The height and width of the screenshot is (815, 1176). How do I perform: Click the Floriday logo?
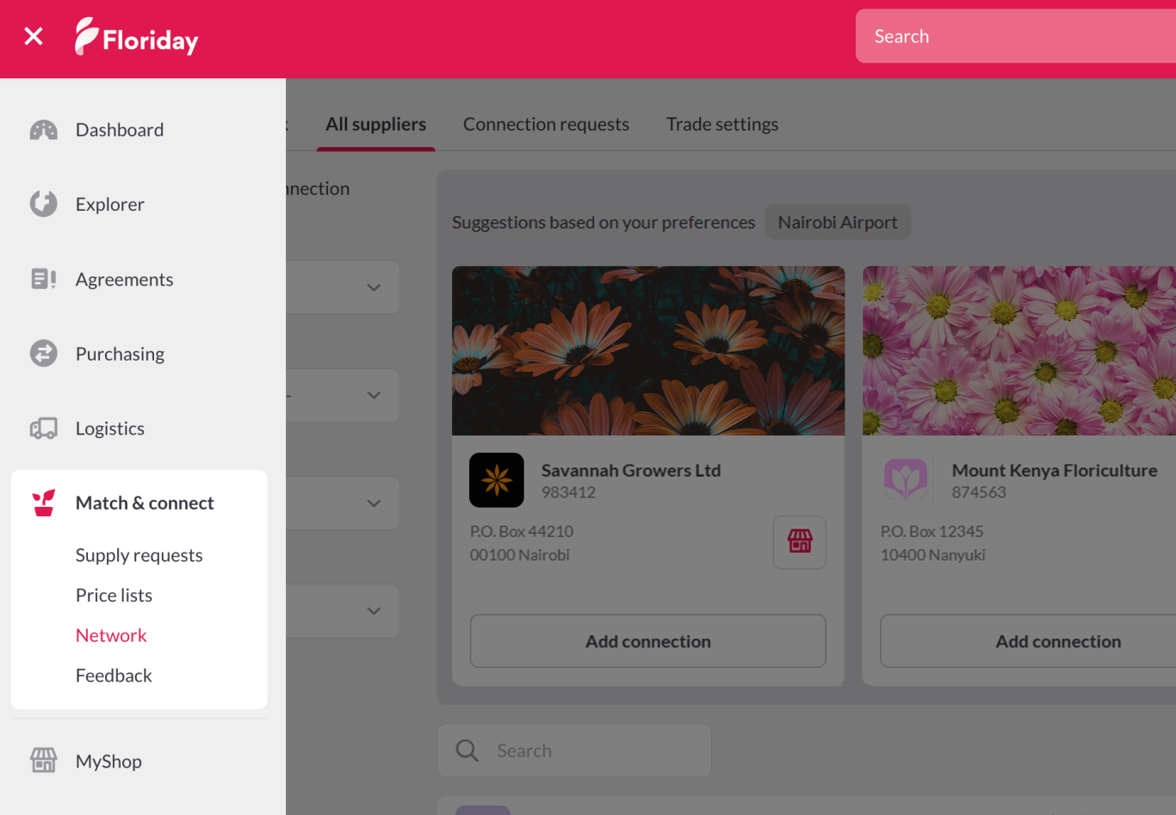[138, 38]
